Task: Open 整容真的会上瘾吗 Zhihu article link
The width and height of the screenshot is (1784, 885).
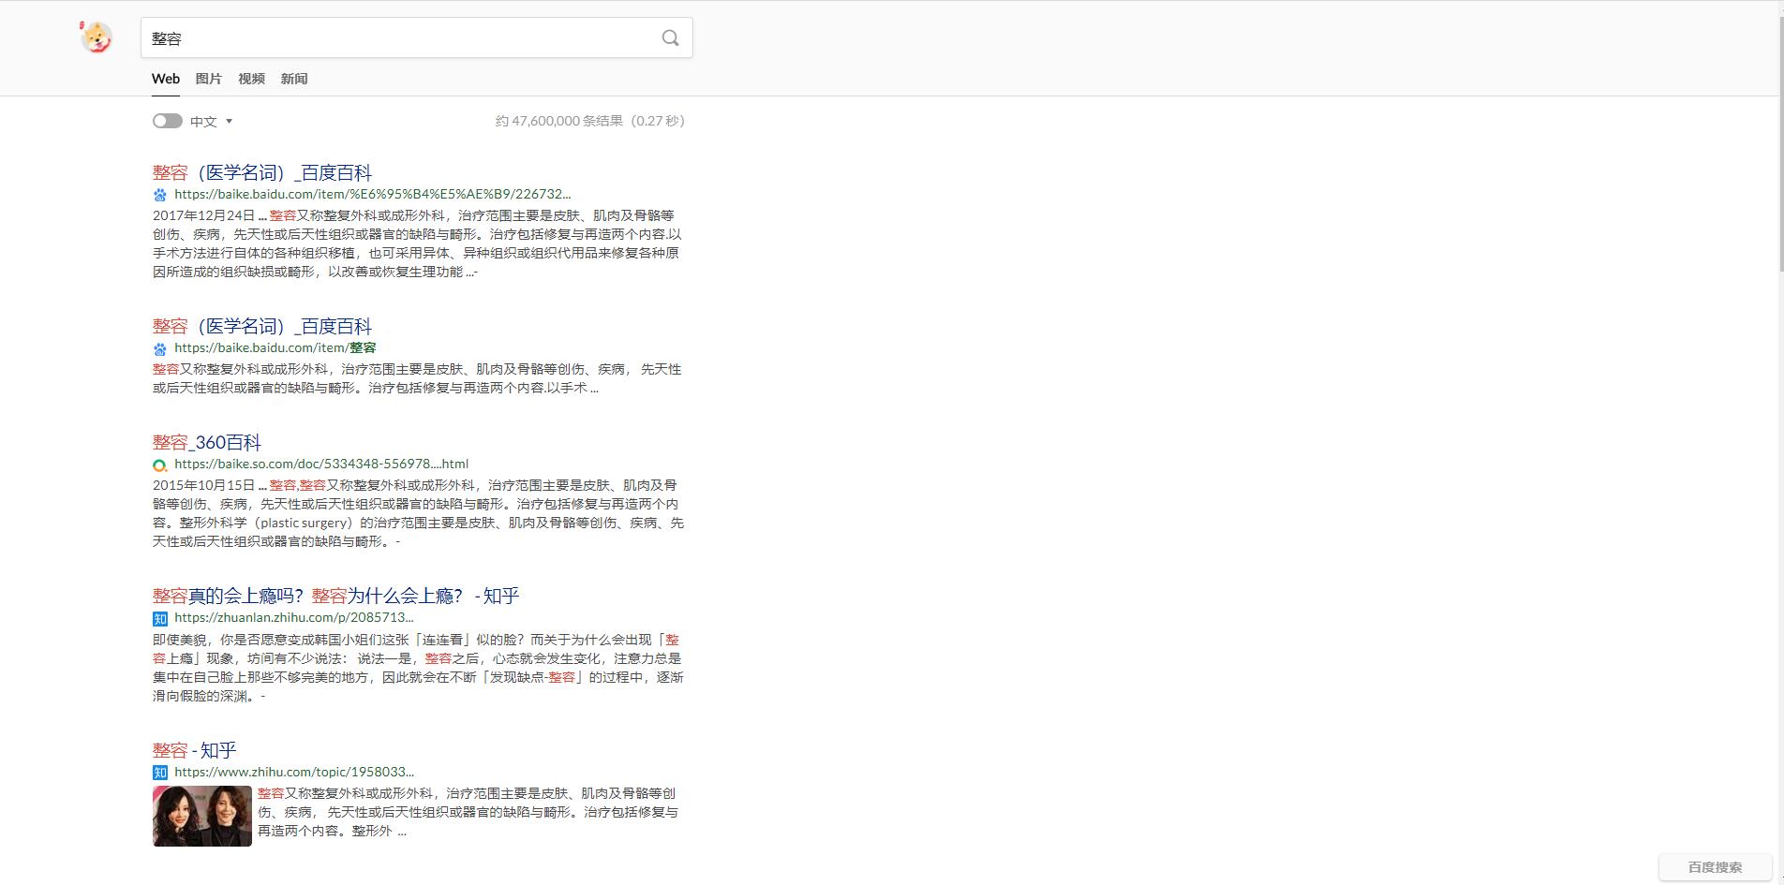Action: [335, 596]
